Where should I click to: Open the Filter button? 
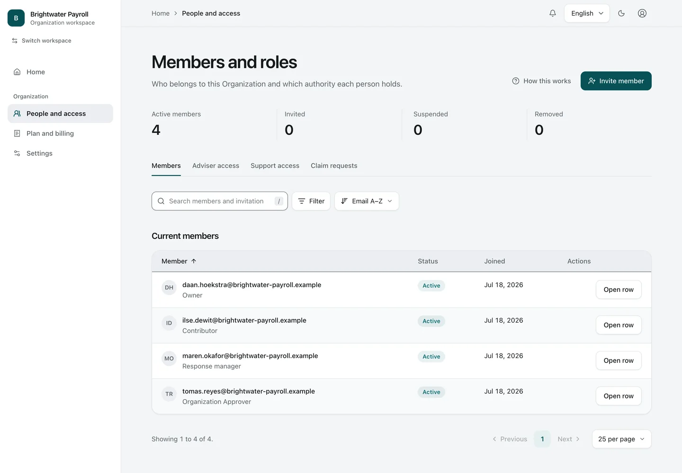(x=311, y=201)
